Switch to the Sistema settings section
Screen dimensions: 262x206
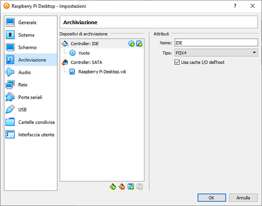tap(26, 35)
